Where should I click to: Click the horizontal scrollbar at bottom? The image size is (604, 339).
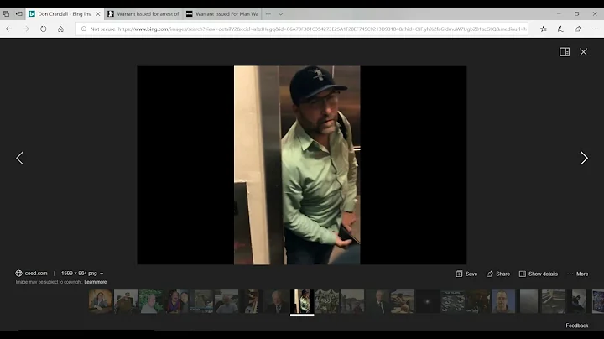point(86,331)
